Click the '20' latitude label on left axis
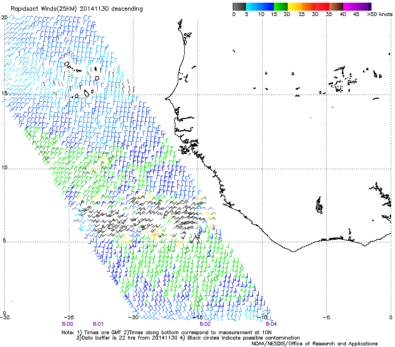Screen dimensions: 395x347 click(x=4, y=18)
